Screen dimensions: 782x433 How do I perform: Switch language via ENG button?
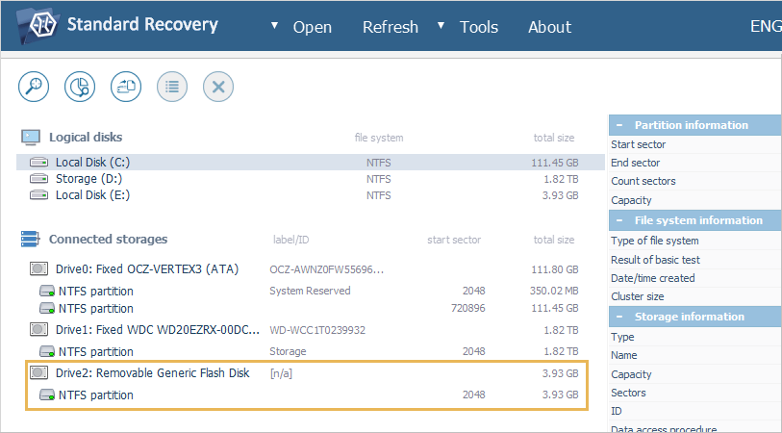coord(764,27)
